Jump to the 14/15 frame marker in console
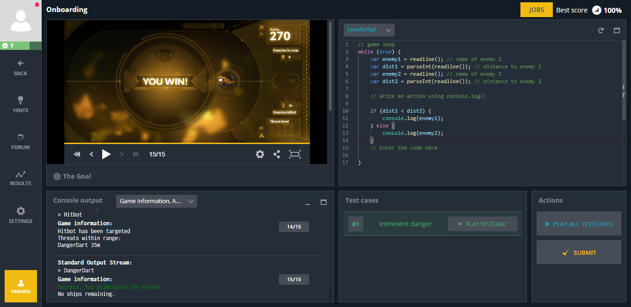The image size is (631, 307). 294,227
